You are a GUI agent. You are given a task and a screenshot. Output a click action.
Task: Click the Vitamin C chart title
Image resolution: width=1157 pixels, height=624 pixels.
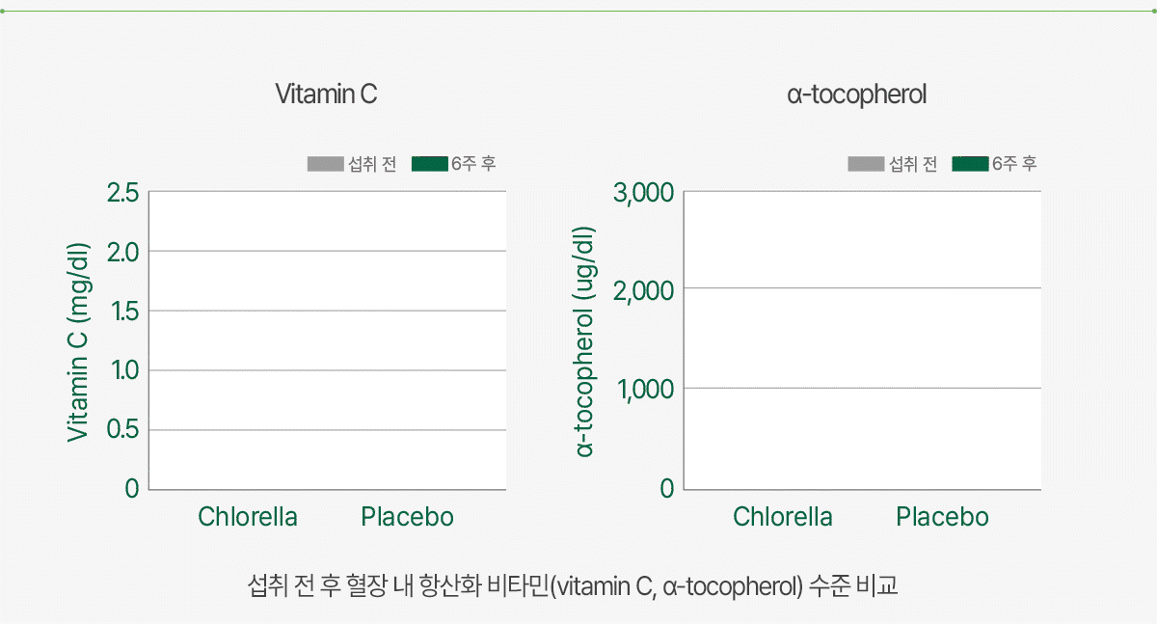[326, 95]
